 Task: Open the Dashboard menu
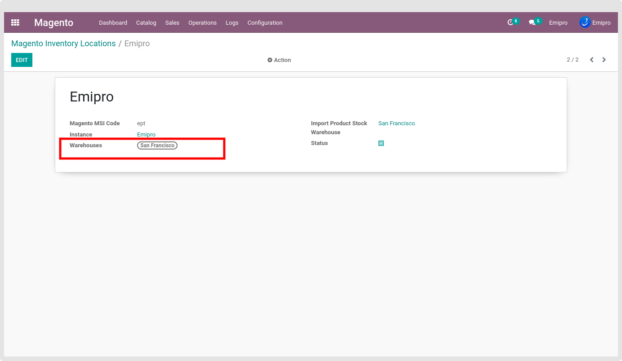pos(113,23)
